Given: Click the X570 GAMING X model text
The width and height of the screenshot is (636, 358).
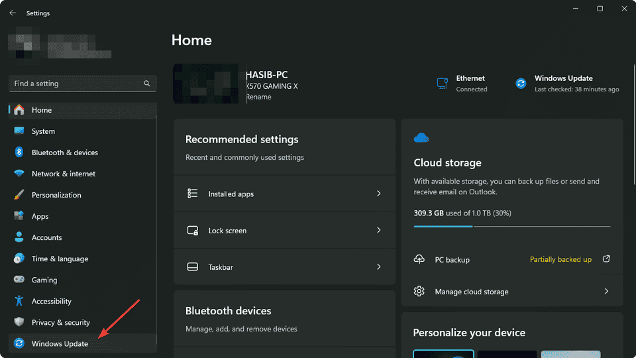Looking at the screenshot, I should [272, 86].
